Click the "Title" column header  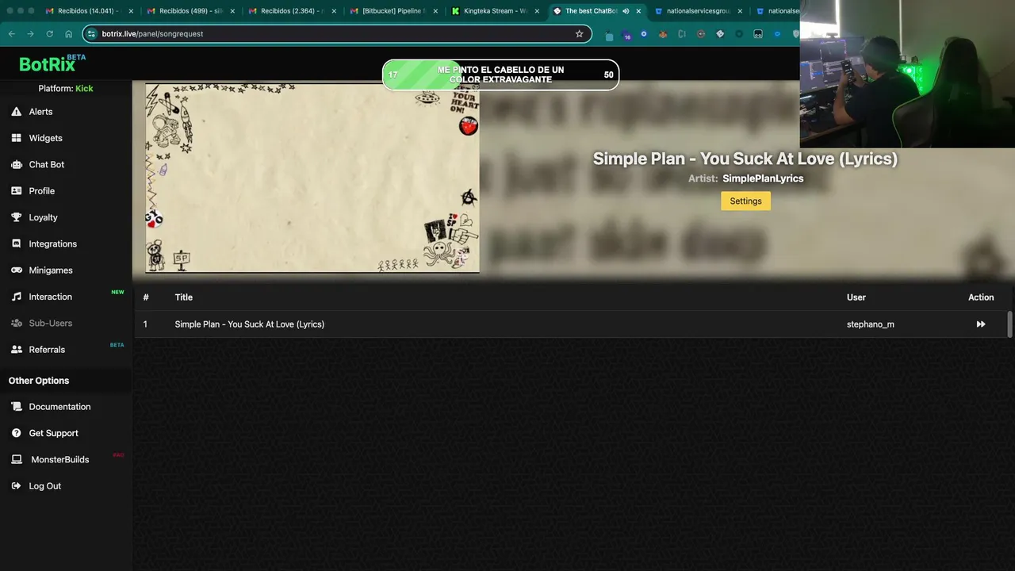pyautogui.click(x=183, y=297)
